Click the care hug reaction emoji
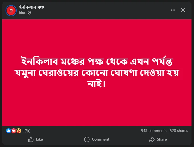Image resolution: width=194 pixels, height=147 pixels. 18,131
